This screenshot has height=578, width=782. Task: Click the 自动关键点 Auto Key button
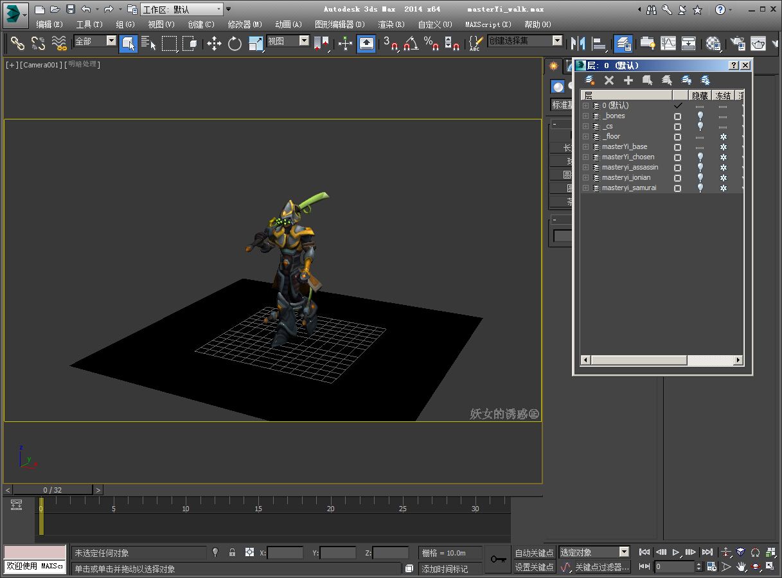tap(534, 553)
